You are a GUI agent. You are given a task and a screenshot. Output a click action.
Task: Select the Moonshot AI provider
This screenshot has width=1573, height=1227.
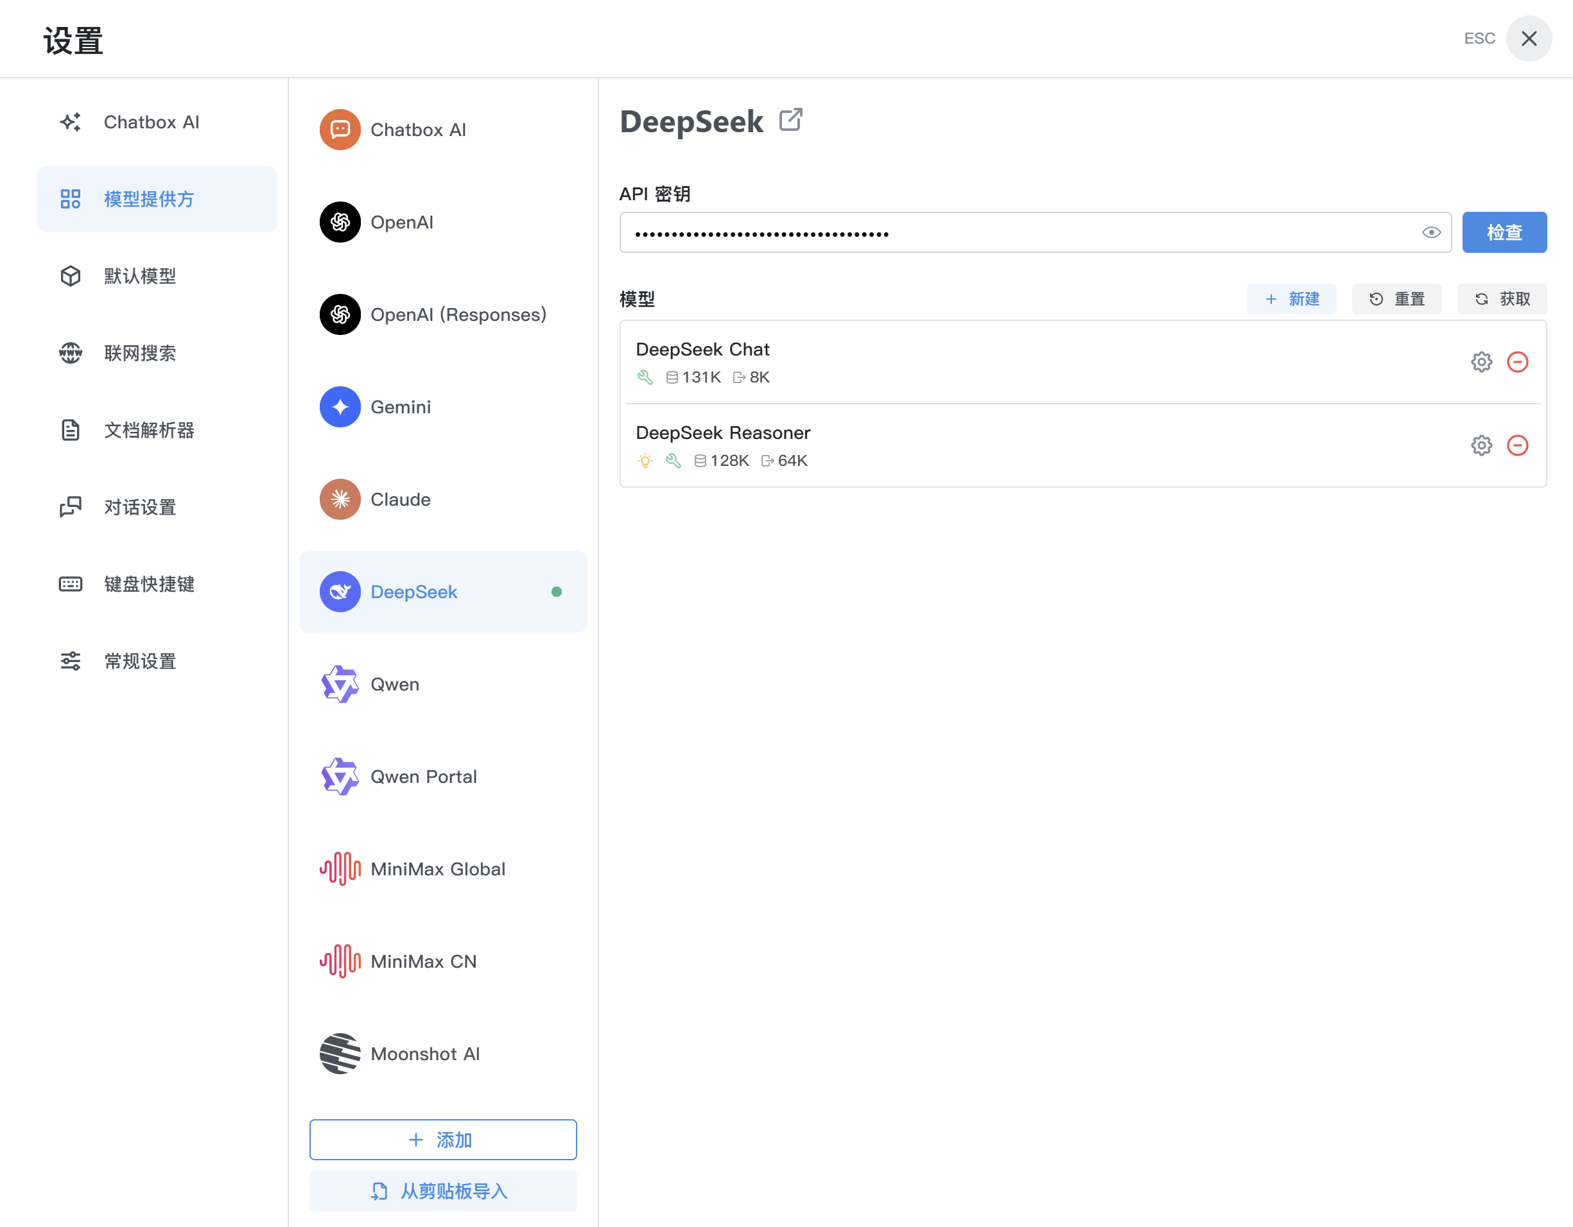pos(443,1054)
